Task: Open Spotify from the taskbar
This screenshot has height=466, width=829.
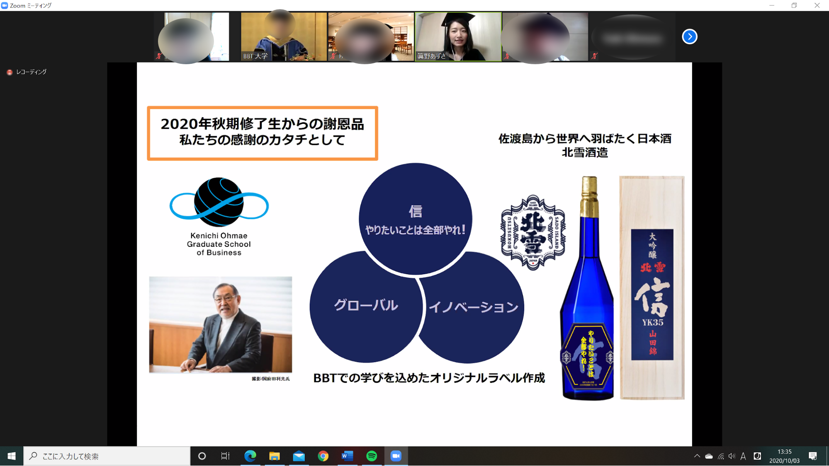Action: tap(372, 456)
